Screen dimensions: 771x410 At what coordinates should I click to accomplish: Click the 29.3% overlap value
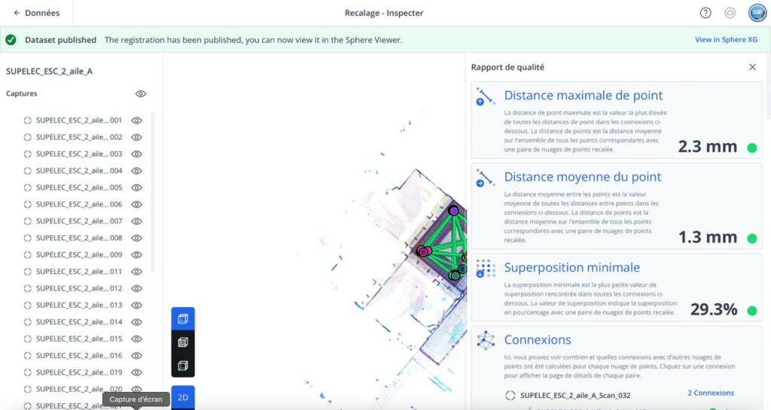pyautogui.click(x=714, y=309)
